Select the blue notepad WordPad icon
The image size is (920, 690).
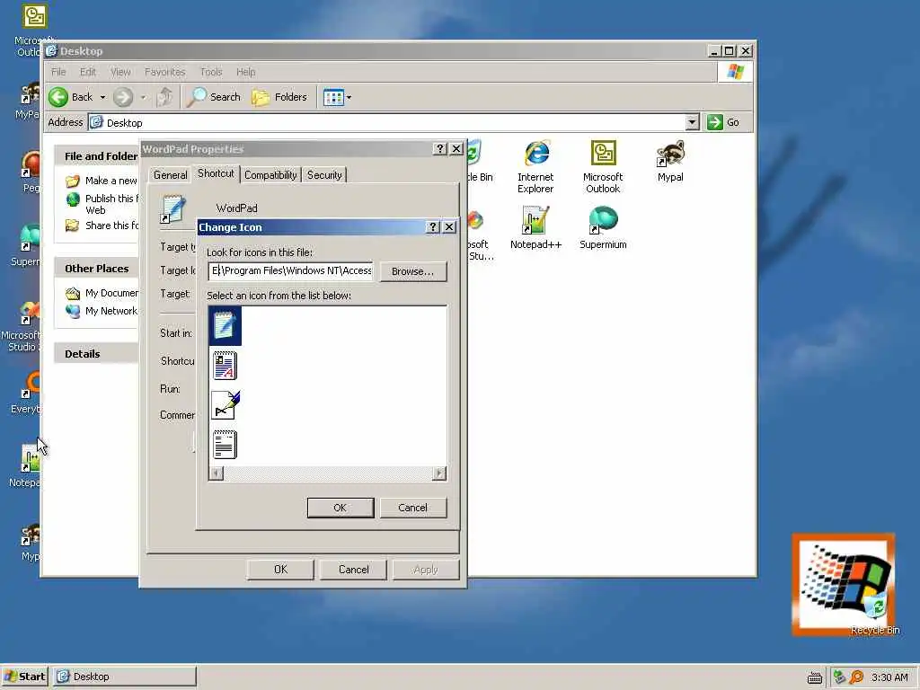tap(225, 325)
